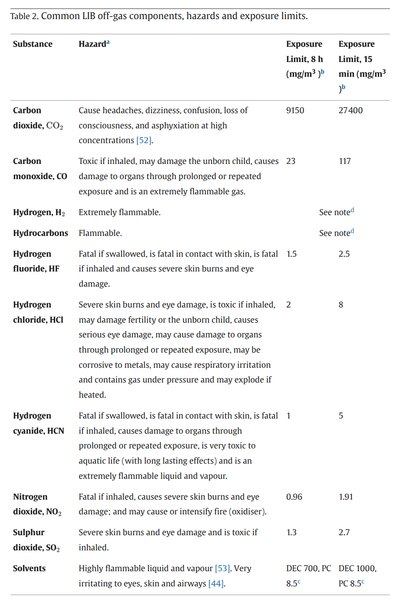Click the Sulphur dioxide, SO2 cell
Image resolution: width=403 pixels, height=602 pixels.
36,540
